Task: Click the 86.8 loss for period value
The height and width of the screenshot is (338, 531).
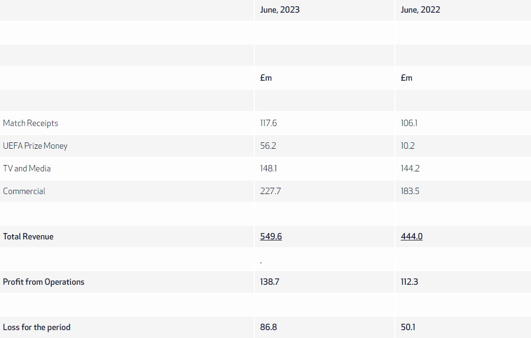Action: tap(269, 327)
